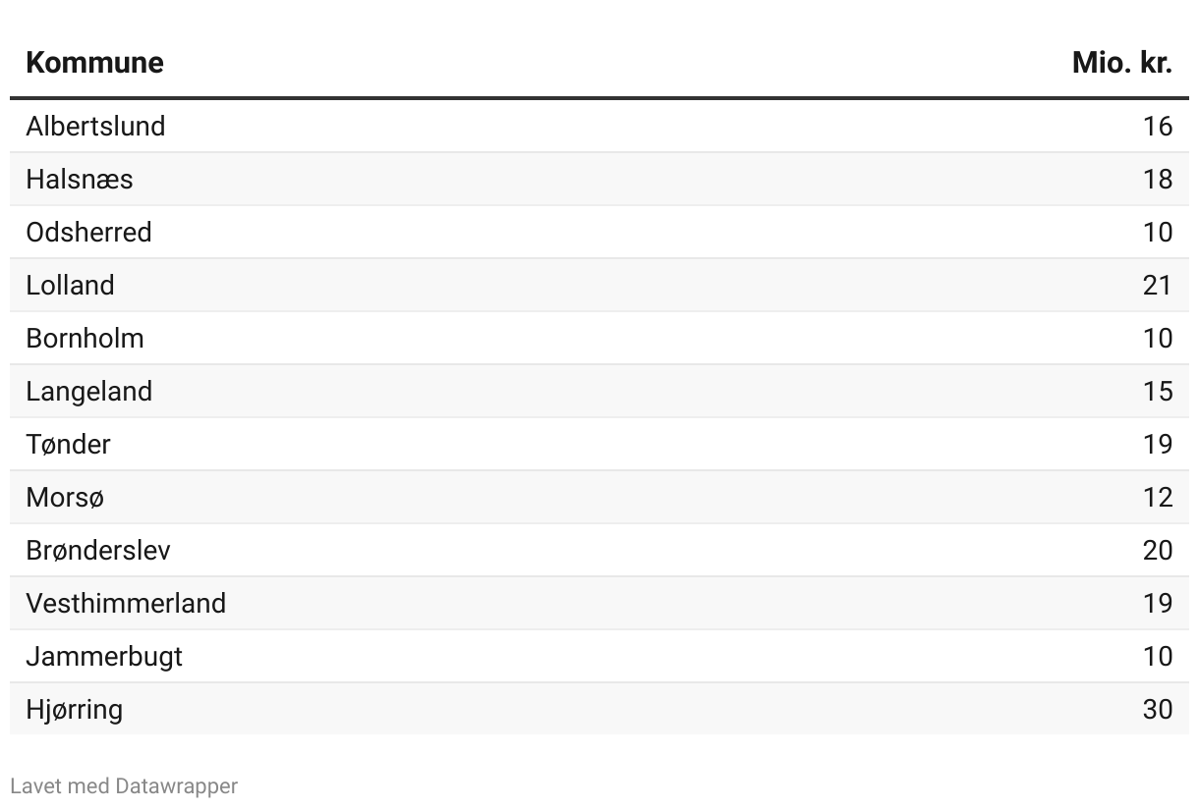Viewport: 1199px width, 809px height.
Task: Click the Kommune column header
Action: [x=94, y=63]
